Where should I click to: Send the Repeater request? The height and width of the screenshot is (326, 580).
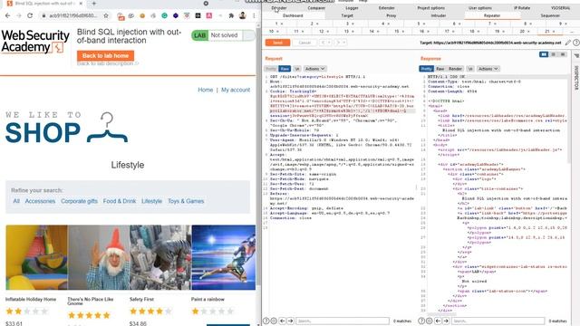tap(277, 43)
